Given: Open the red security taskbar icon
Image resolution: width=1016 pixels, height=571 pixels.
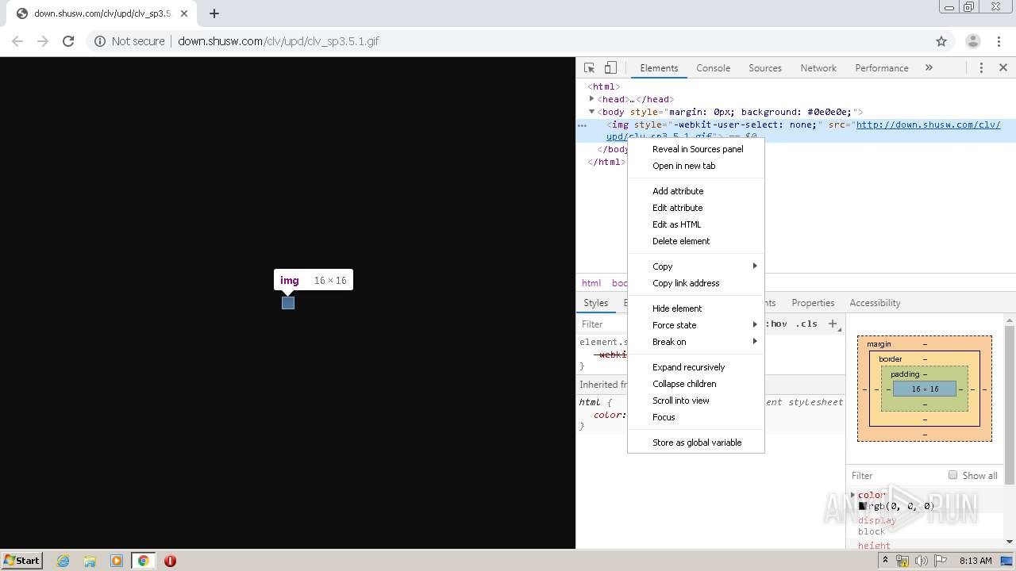Looking at the screenshot, I should coord(170,561).
